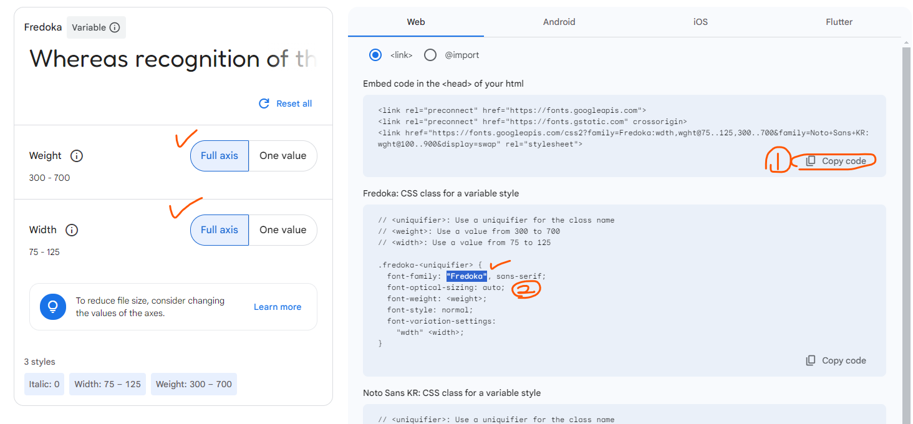
Task: Click the '300 - 700' weight range text
Action: pos(50,178)
